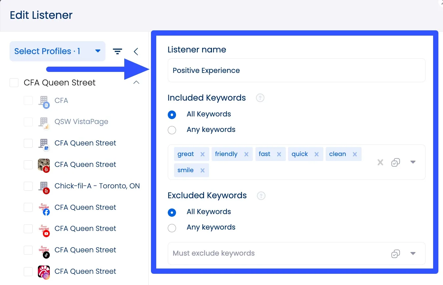The height and width of the screenshot is (285, 443).
Task: Check the CFA Queen Street group checkbox
Action: point(14,83)
